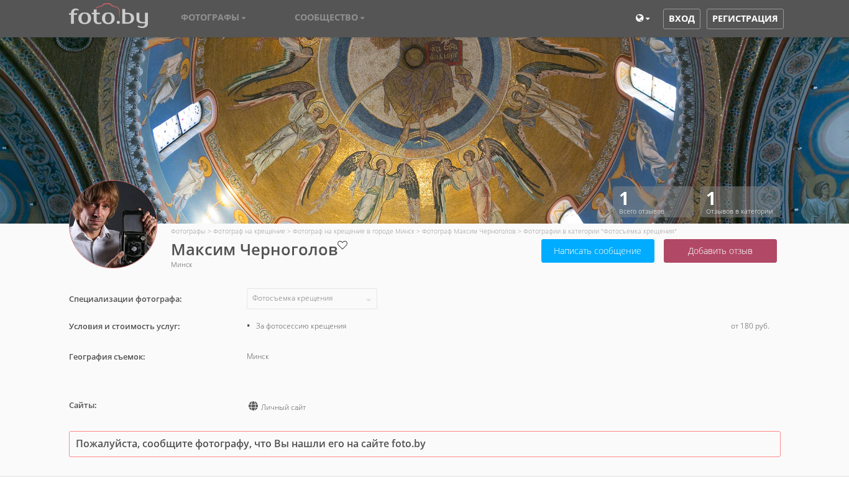Viewport: 849px width, 477px height.
Task: Click the Условия и стоимость услуг label
Action: point(124,326)
